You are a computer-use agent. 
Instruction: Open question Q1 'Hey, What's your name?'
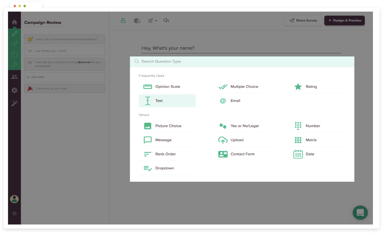click(64, 51)
